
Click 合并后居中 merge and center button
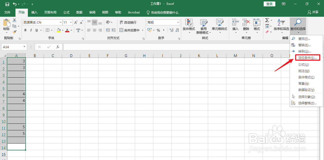coord(130,30)
